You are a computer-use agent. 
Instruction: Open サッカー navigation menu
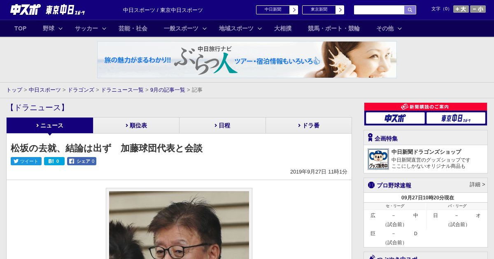point(86,28)
